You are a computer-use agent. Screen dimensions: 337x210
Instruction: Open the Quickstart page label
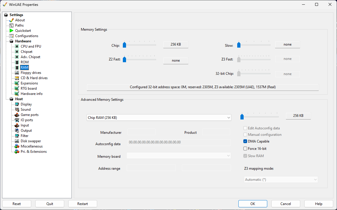23,31
